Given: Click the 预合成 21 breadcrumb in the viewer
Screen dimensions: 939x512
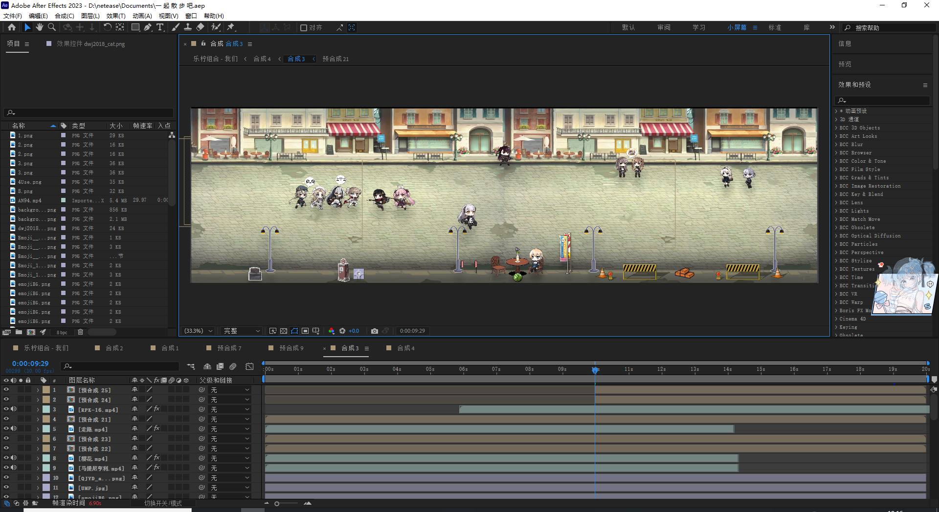Looking at the screenshot, I should pos(335,59).
